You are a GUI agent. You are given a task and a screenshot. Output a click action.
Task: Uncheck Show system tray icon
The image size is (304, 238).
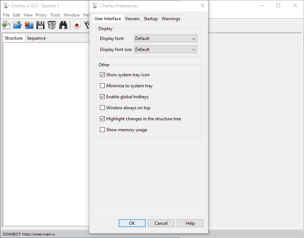[x=102, y=75]
